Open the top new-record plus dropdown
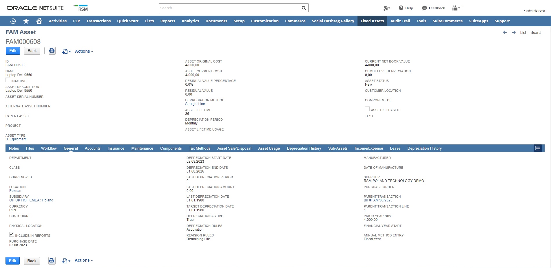The height and width of the screenshot is (268, 551). 66,51
